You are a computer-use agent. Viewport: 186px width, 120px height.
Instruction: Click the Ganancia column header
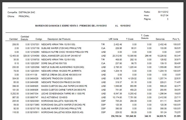(x=160, y=39)
